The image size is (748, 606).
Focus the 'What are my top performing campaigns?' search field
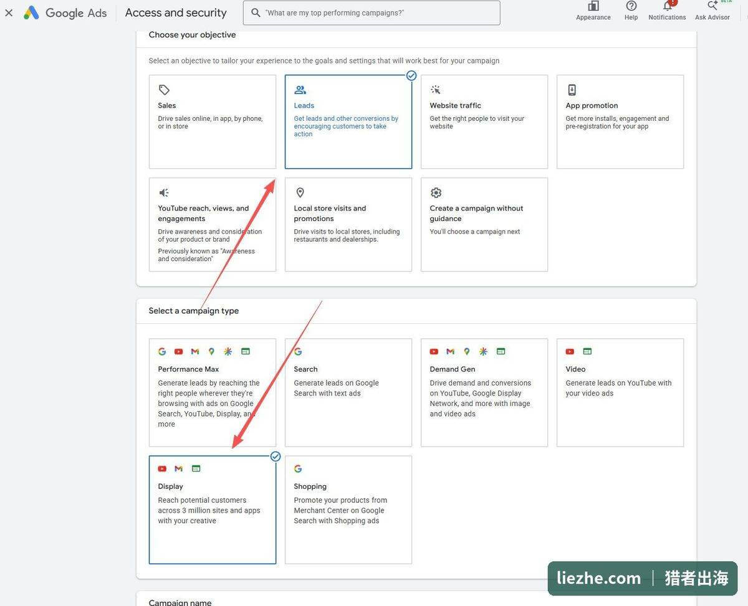click(372, 12)
